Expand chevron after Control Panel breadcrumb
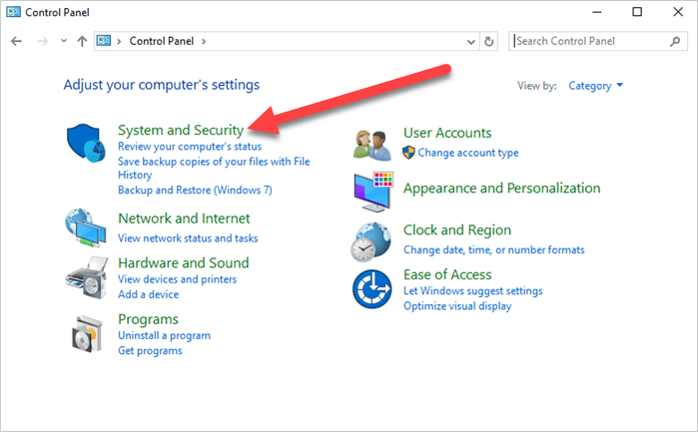This screenshot has height=432, width=698. (x=204, y=41)
